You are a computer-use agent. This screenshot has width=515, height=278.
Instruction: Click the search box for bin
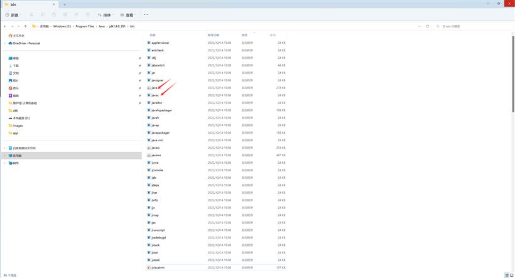[x=473, y=26]
